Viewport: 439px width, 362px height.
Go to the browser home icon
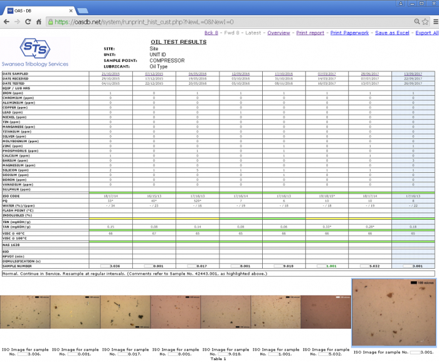(x=39, y=21)
